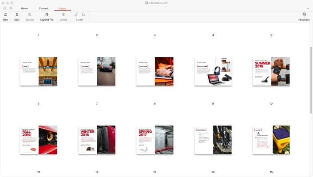313x177 pixels.
Task: Click page number label 11
Action: (39, 172)
